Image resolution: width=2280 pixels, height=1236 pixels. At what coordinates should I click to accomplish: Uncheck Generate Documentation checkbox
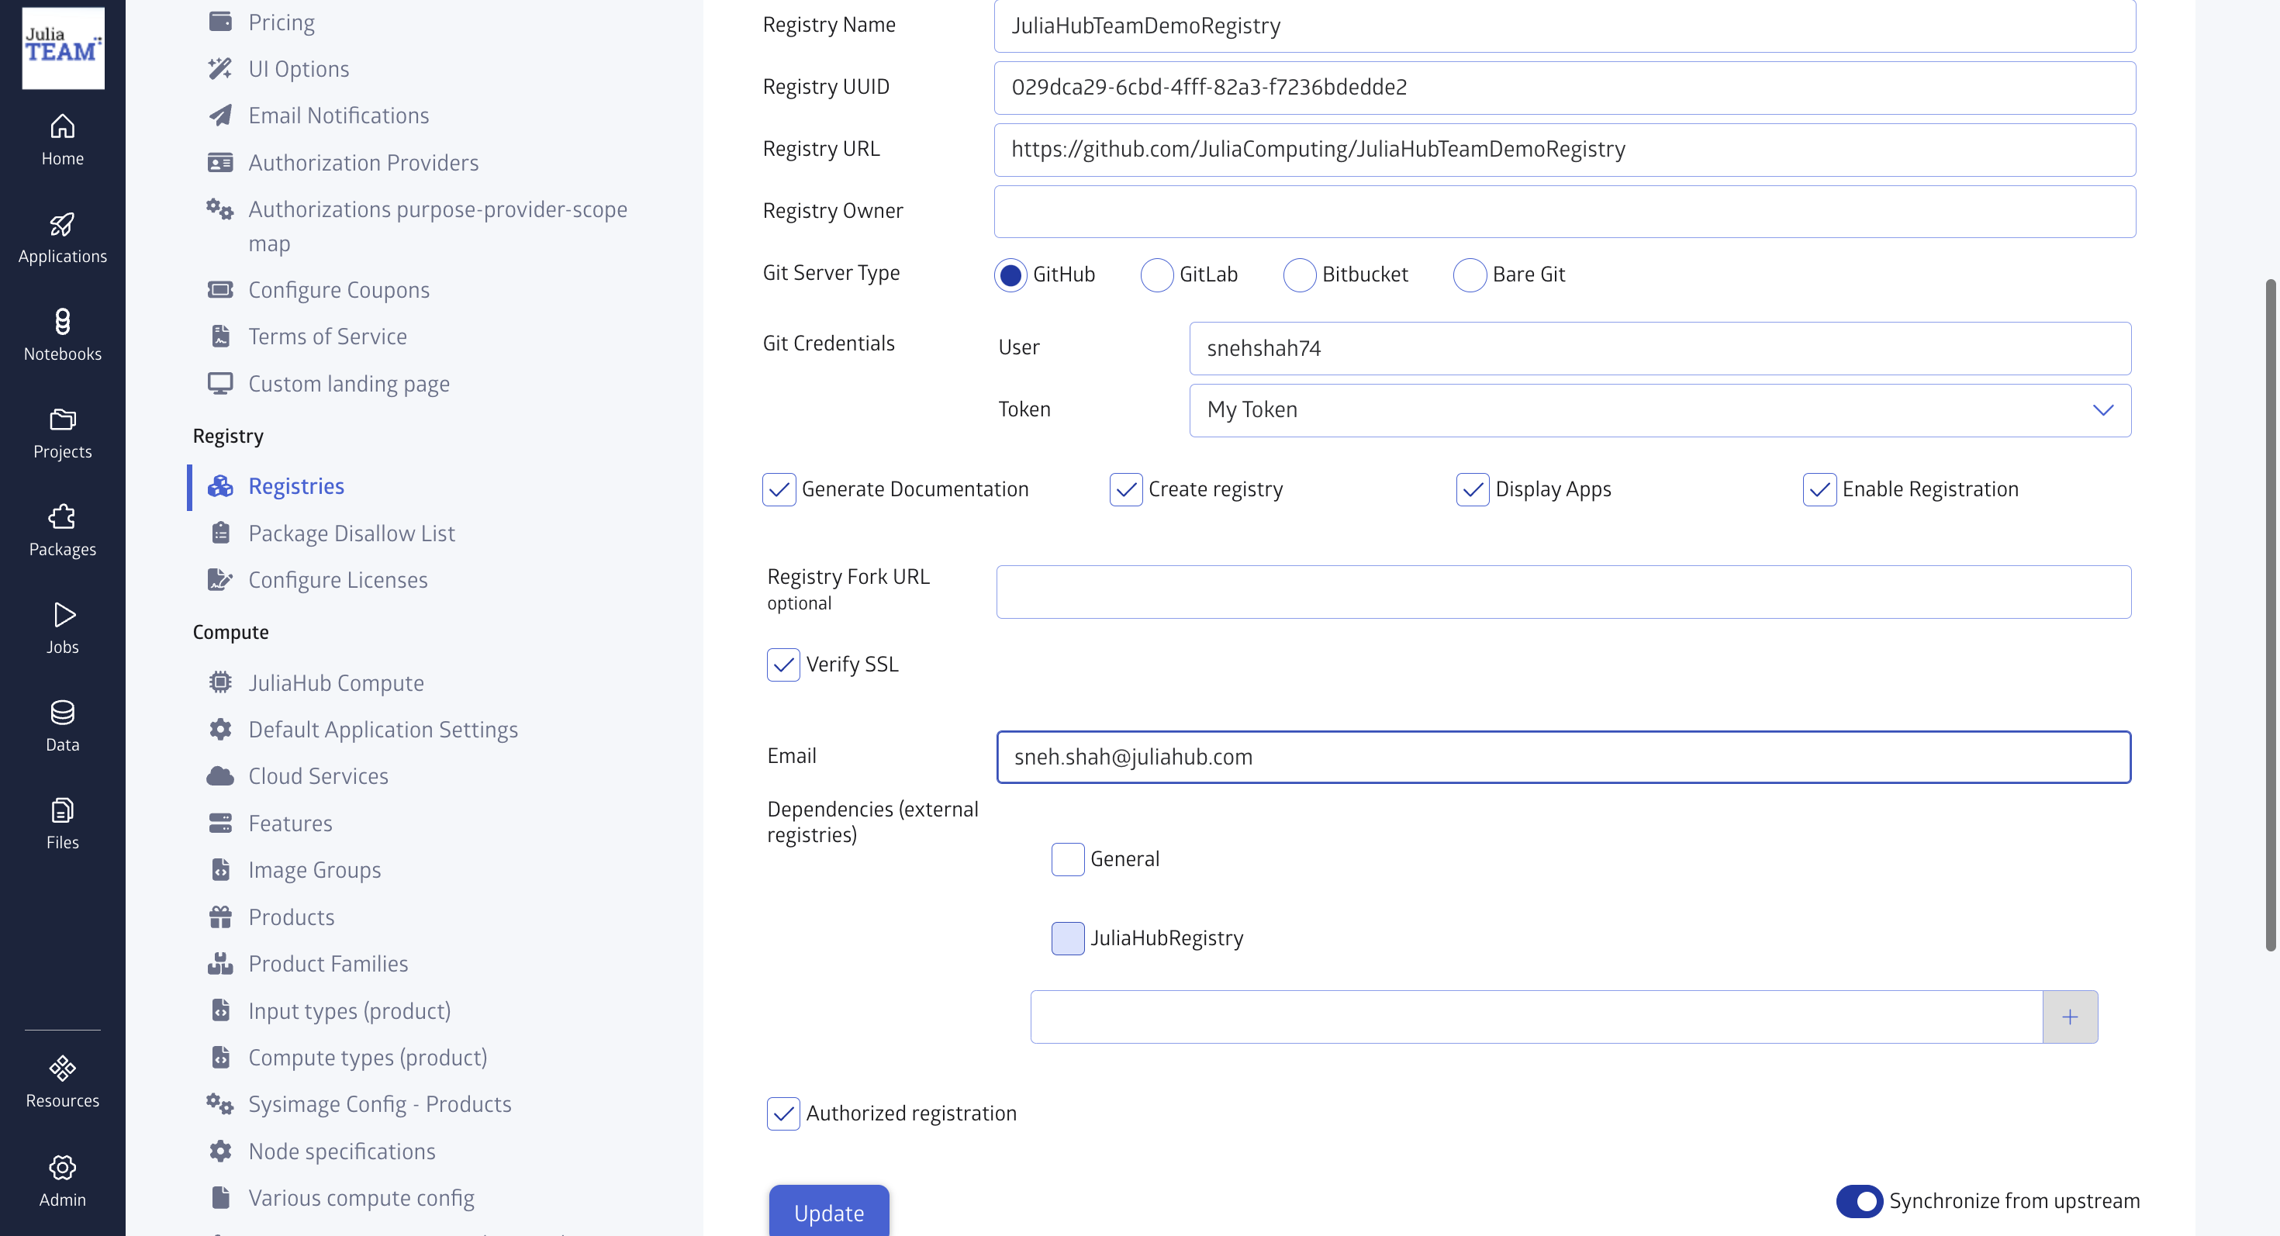[779, 489]
